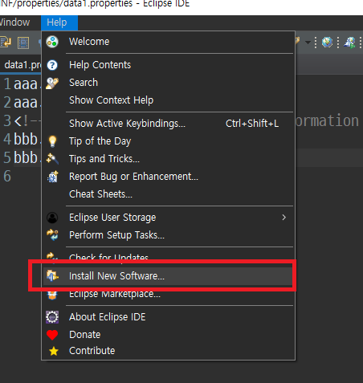The image size is (363, 383).
Task: Click the colorful Welcome icon in Help menu
Action: [52, 42]
